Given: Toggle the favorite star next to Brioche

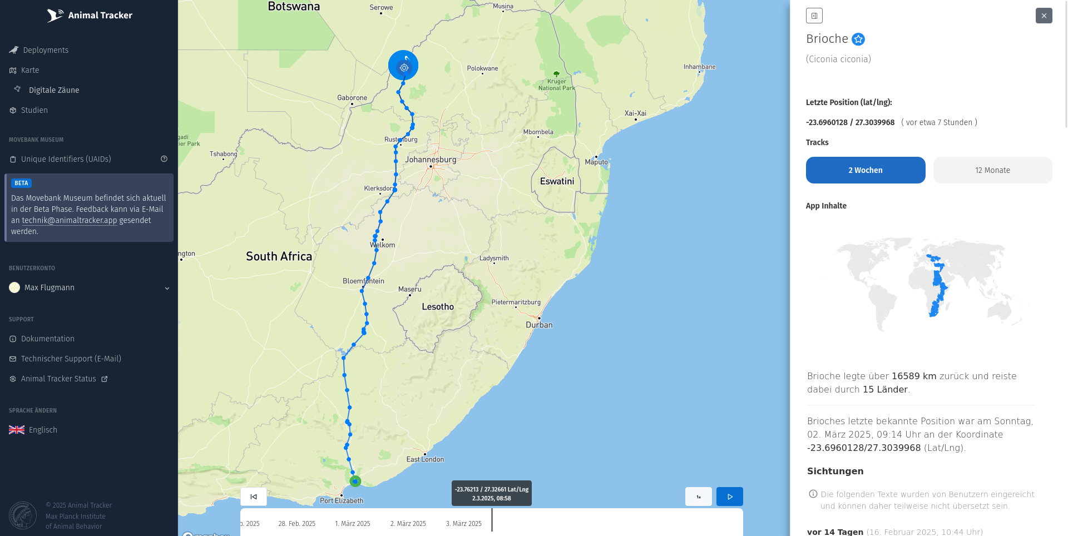Looking at the screenshot, I should (x=858, y=39).
